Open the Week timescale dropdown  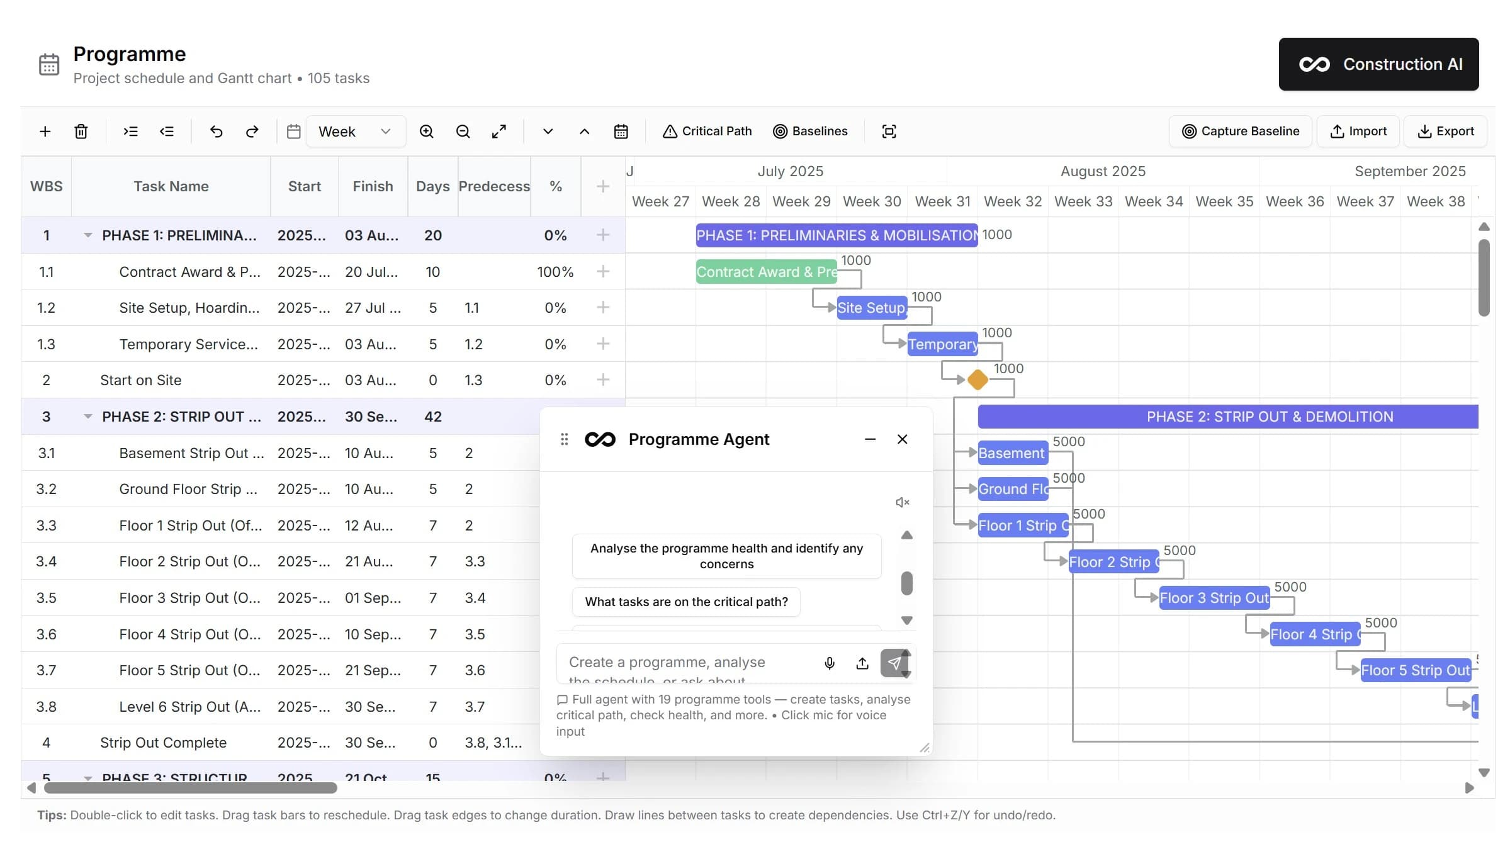[356, 131]
